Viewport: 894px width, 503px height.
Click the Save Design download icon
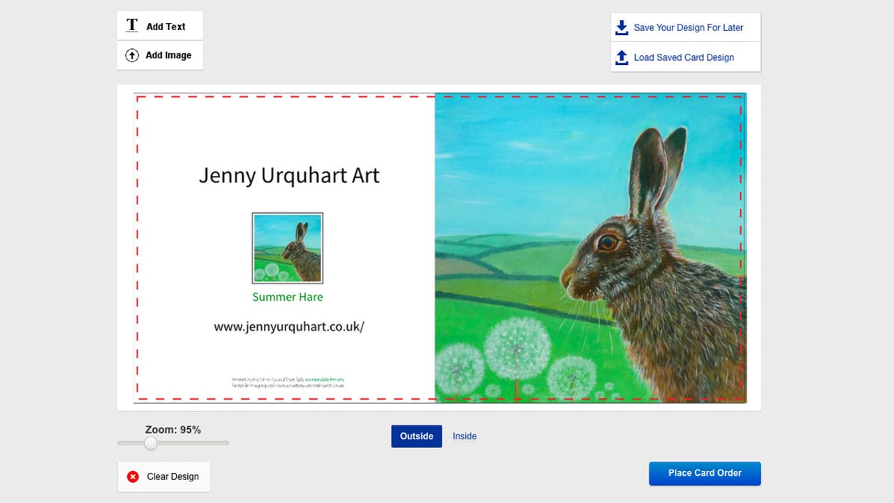pyautogui.click(x=622, y=27)
